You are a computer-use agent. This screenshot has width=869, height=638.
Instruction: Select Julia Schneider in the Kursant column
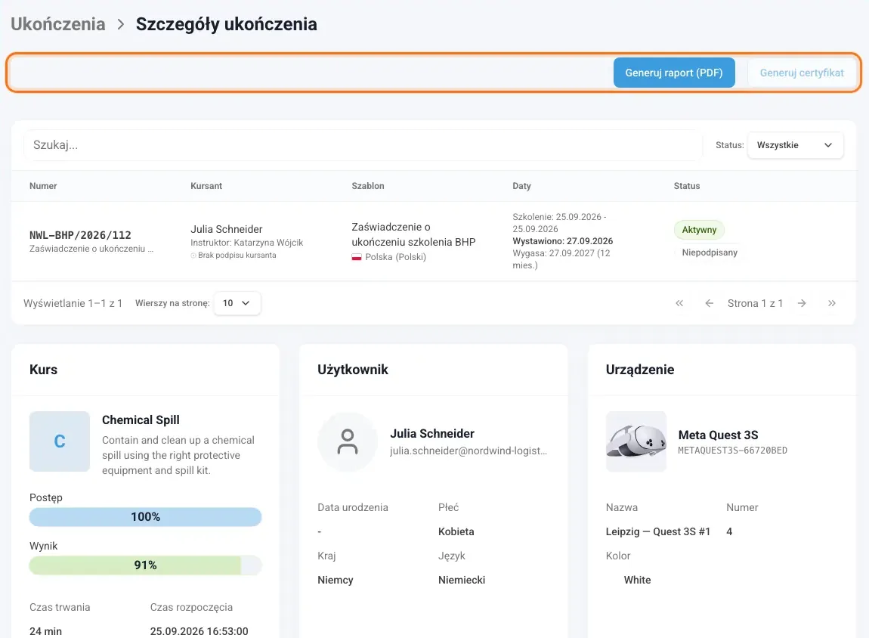[227, 229]
